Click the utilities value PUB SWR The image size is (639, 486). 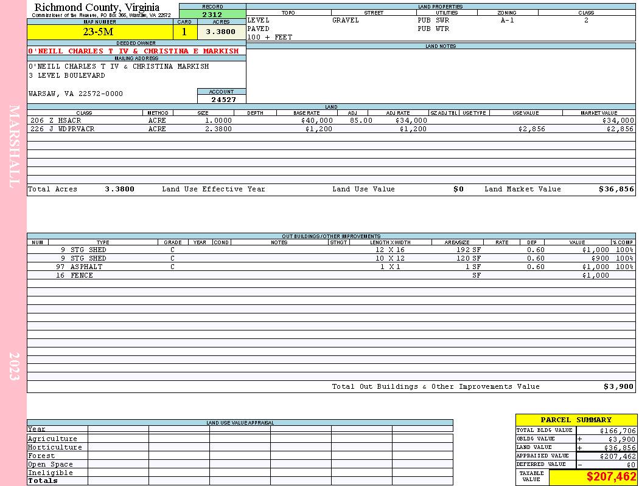click(x=433, y=20)
